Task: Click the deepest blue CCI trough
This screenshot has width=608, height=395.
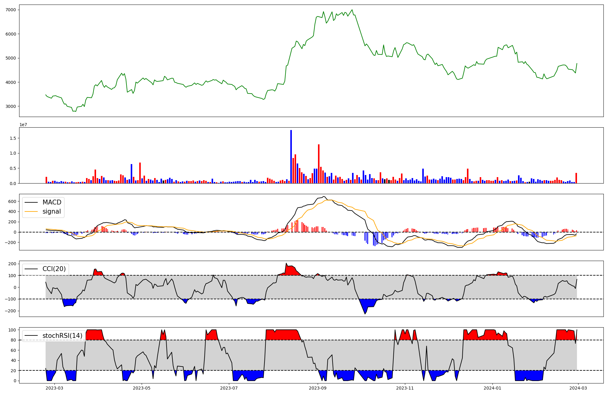Action: [x=365, y=310]
